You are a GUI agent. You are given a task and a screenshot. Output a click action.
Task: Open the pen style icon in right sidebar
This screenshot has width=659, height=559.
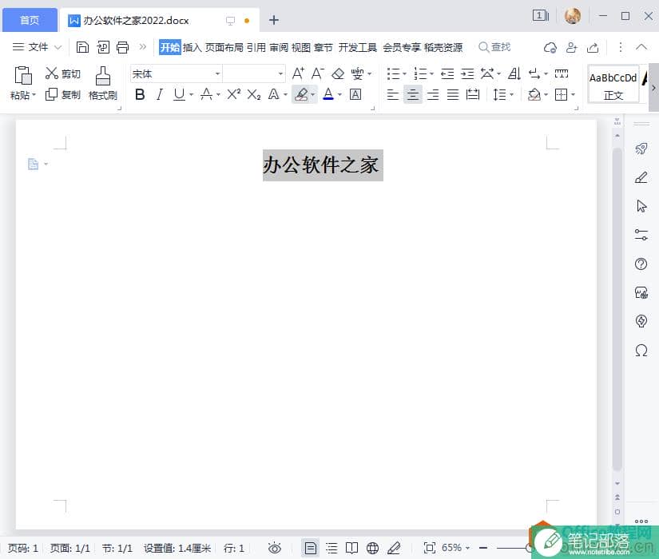tap(641, 177)
